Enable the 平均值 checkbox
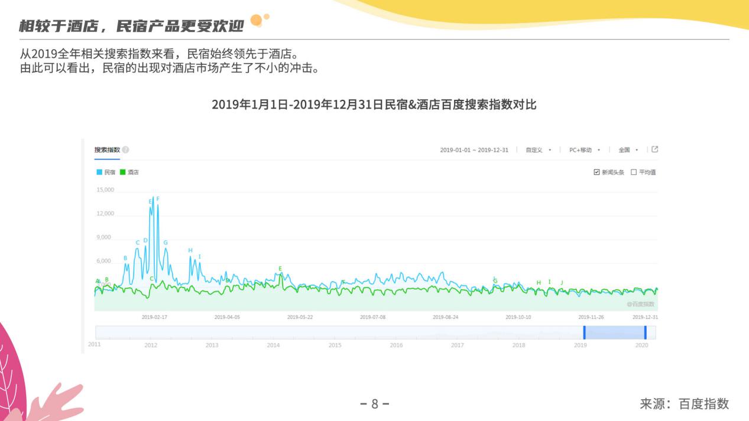 click(634, 172)
